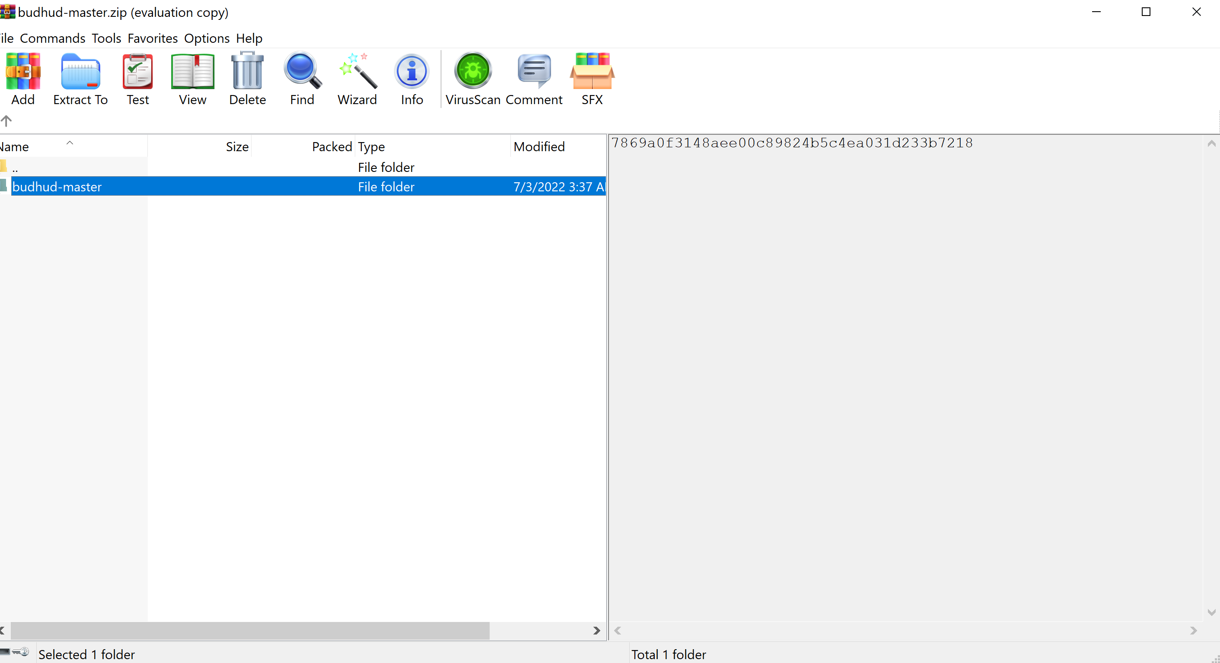
Task: Sort by Modified column header
Action: point(539,147)
